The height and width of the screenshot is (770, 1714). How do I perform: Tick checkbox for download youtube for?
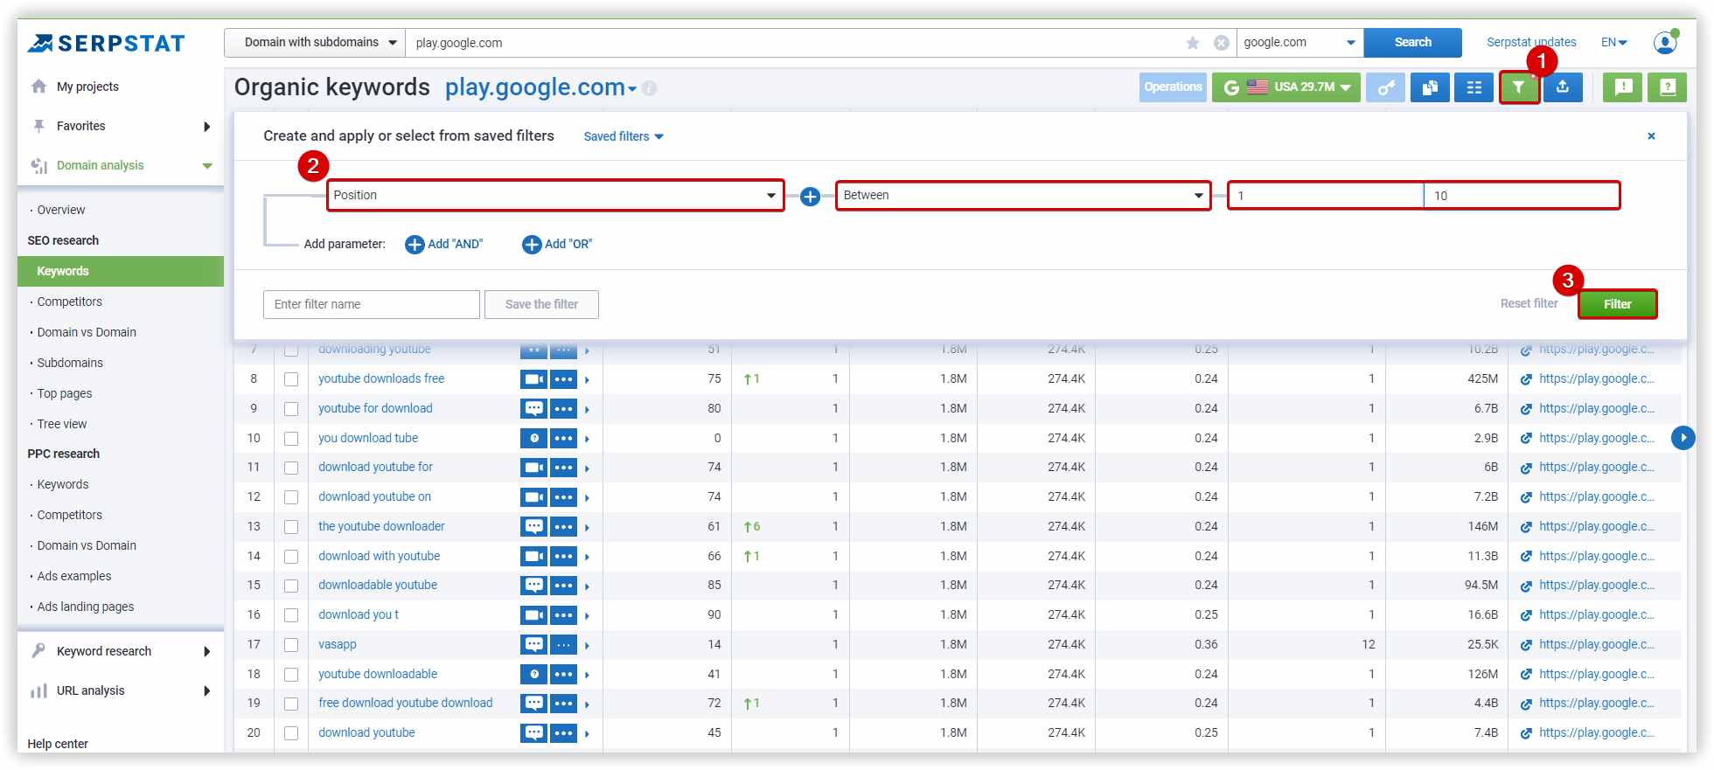click(x=291, y=468)
